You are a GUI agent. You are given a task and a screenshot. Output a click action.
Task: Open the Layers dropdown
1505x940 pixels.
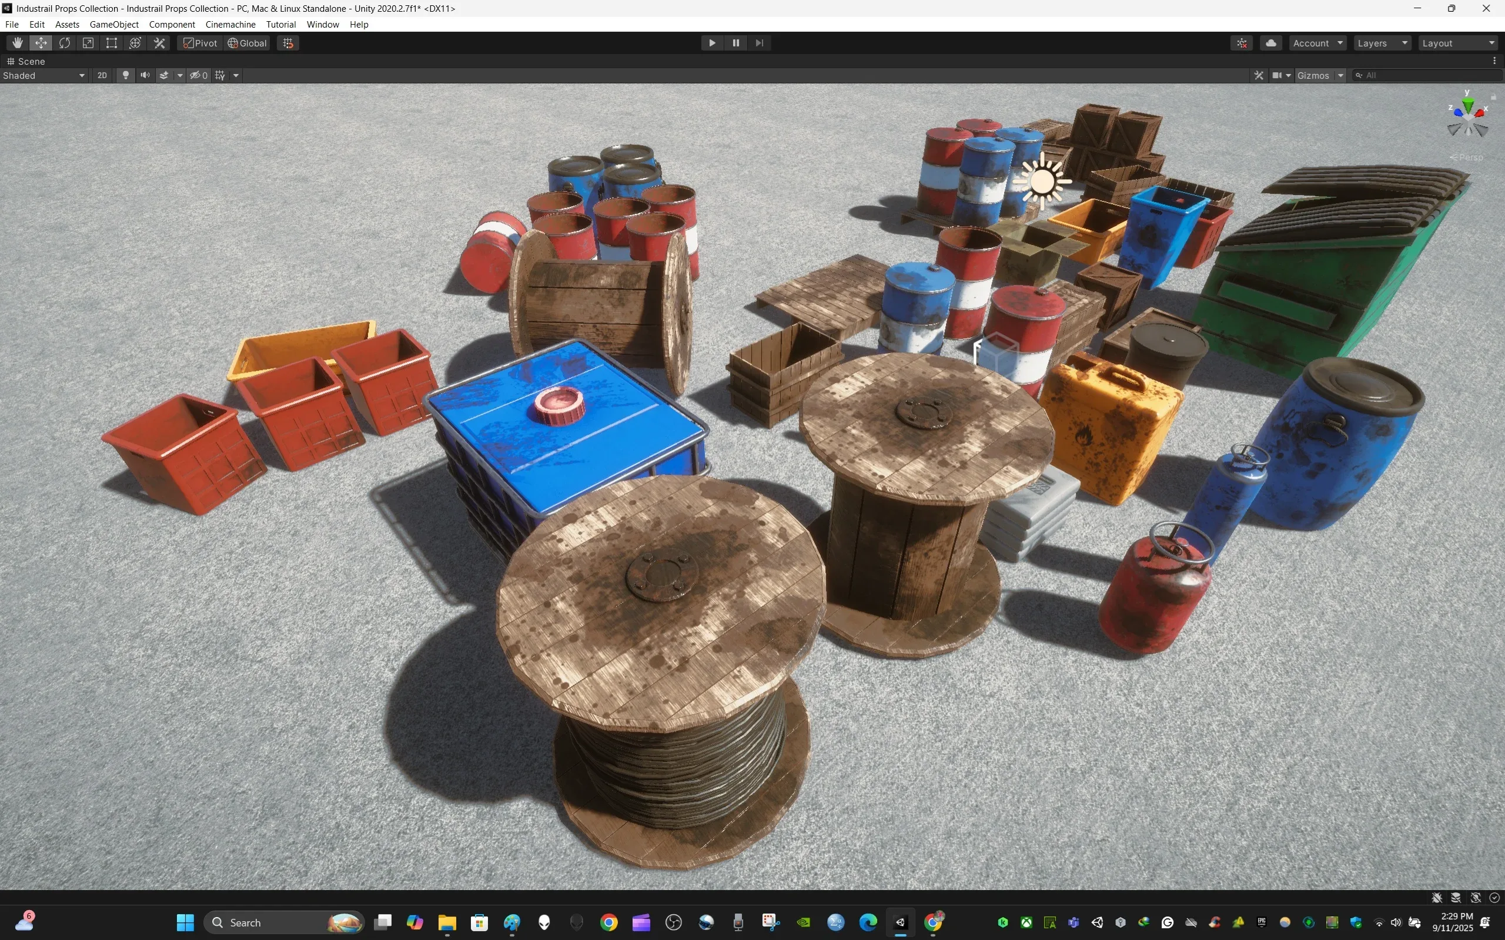[1382, 42]
